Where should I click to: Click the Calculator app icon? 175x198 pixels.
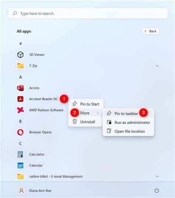tap(20, 154)
